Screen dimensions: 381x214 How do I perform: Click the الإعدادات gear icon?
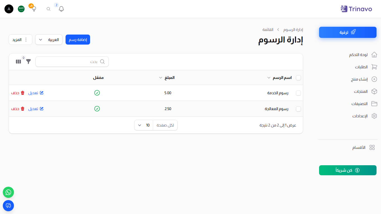(x=374, y=116)
